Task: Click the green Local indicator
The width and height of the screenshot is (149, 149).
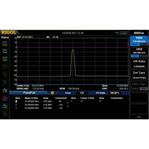Action: tap(124, 33)
